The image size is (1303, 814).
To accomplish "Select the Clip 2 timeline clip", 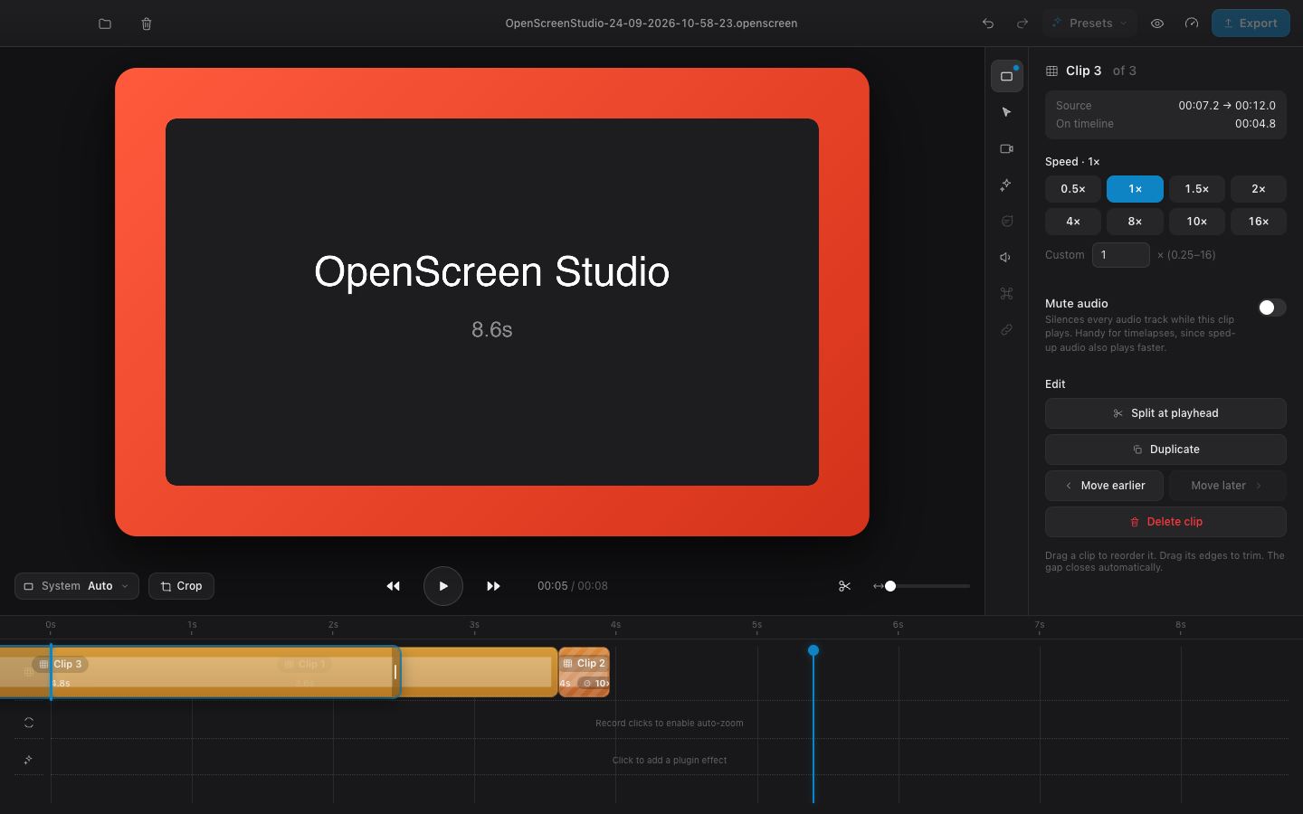I will point(585,672).
